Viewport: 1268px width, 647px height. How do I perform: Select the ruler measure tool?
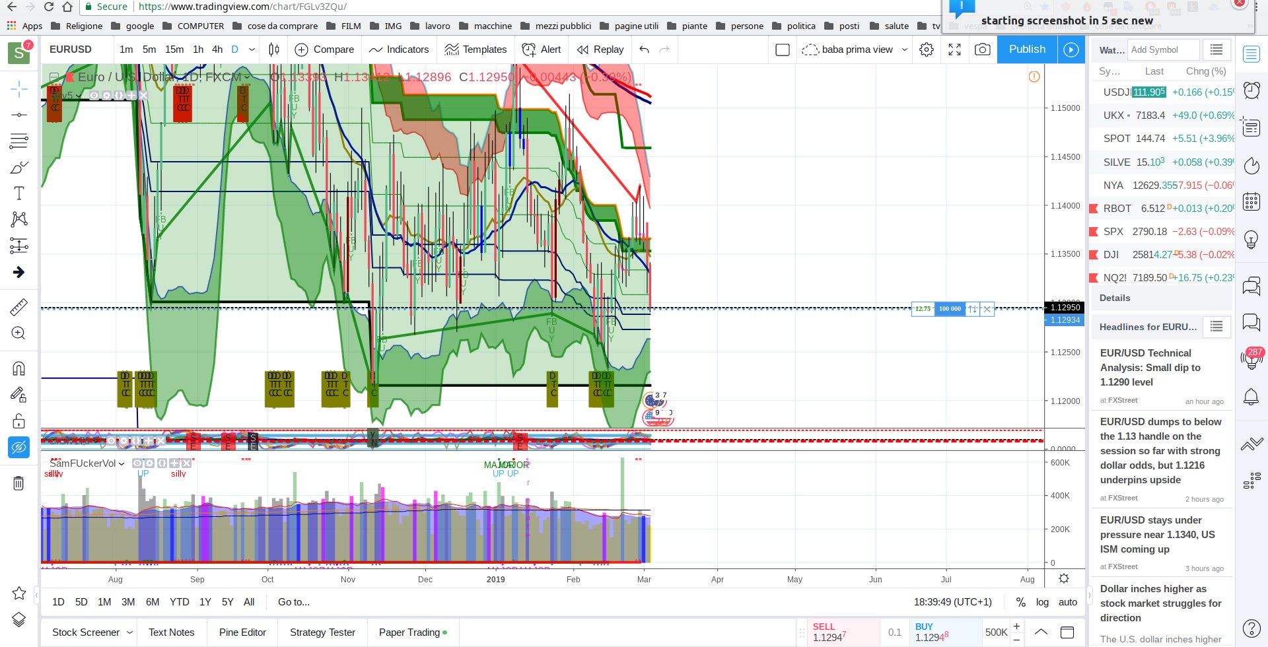(x=18, y=307)
